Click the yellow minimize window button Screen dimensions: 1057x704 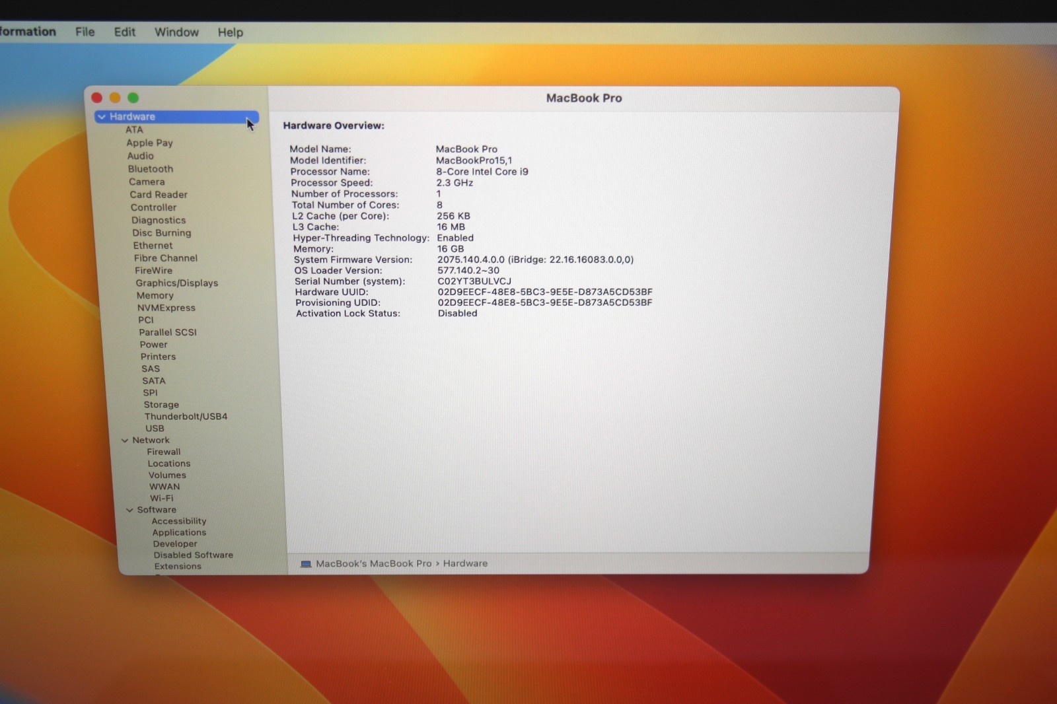115,98
